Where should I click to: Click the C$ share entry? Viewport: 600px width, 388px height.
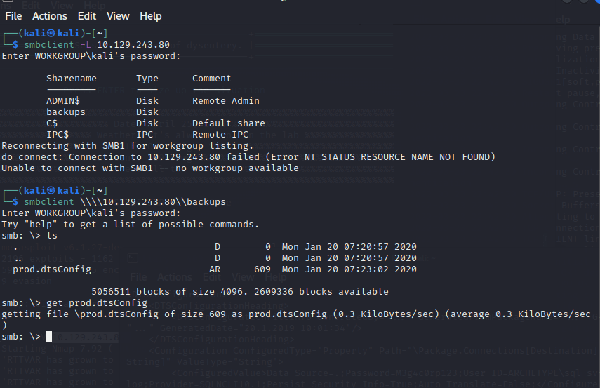click(x=52, y=123)
